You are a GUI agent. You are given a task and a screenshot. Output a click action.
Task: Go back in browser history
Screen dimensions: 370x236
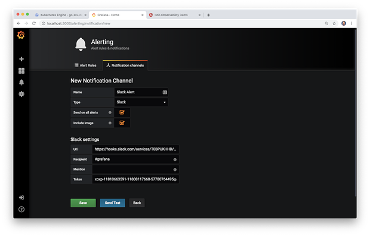[x=18, y=23]
